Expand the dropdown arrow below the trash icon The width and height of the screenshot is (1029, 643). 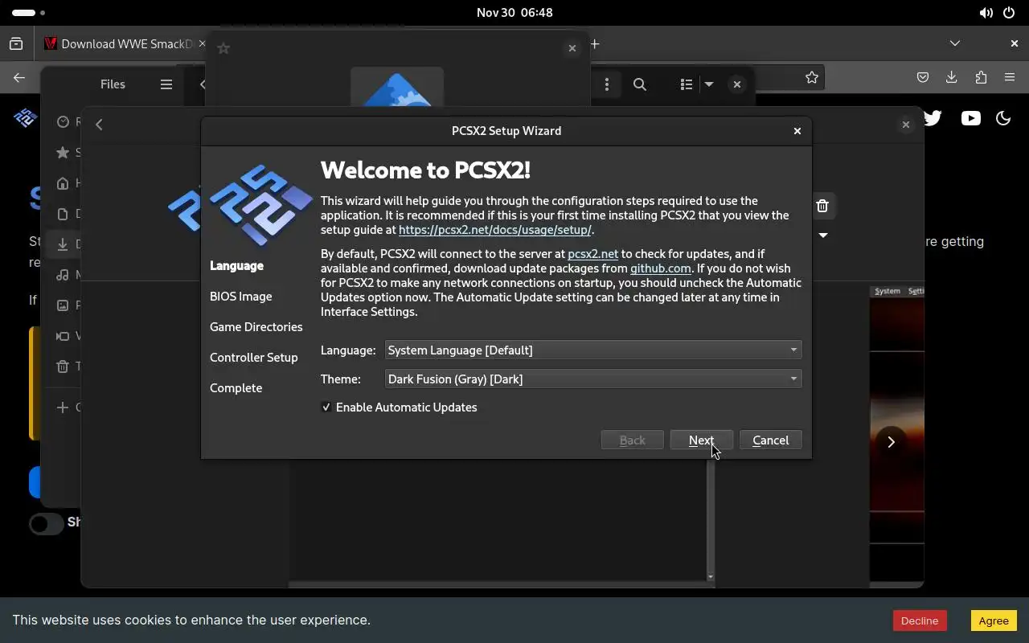(x=823, y=235)
